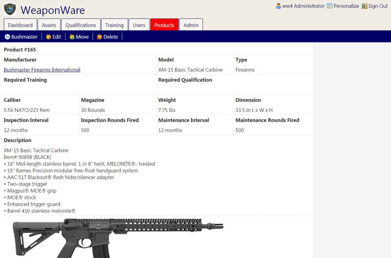
Task: Click the AAC 51T Blackout flash hider line
Action: tap(59, 177)
